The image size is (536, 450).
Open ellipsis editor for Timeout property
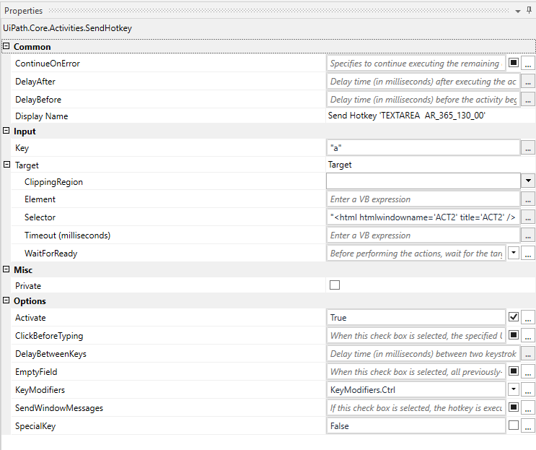coord(528,235)
